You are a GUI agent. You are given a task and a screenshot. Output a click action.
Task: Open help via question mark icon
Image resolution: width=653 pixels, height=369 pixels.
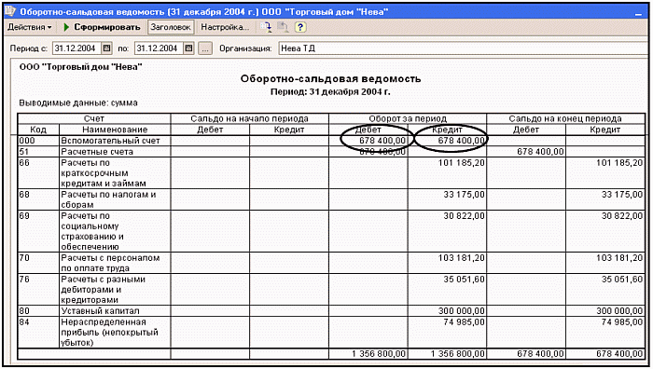(x=300, y=27)
